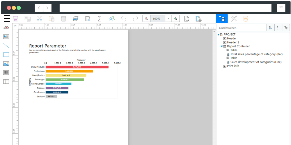Click the Users icon in toolbar

[112, 19]
